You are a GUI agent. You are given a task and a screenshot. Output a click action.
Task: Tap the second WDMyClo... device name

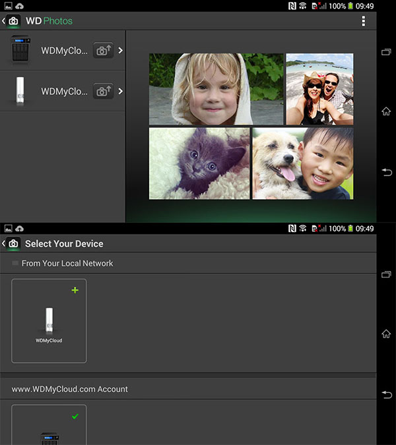click(x=64, y=92)
